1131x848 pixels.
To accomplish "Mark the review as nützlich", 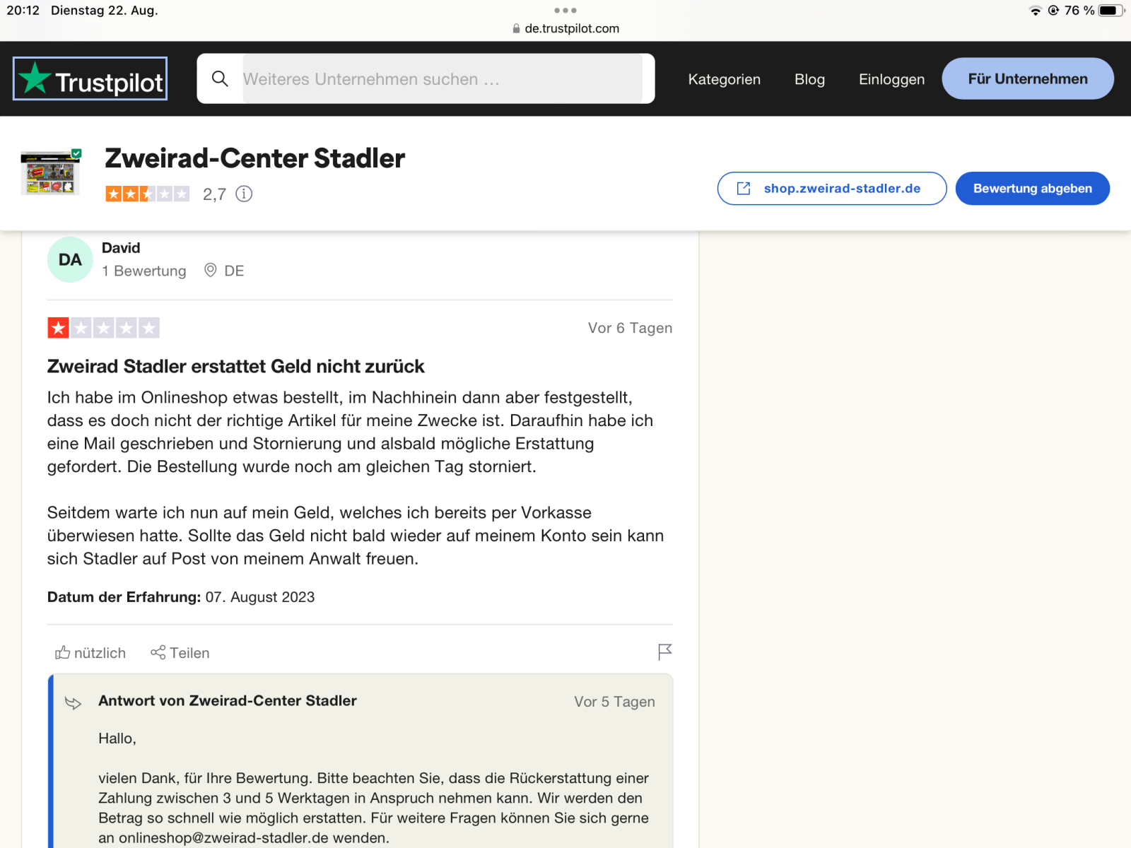I will pyautogui.click(x=90, y=653).
